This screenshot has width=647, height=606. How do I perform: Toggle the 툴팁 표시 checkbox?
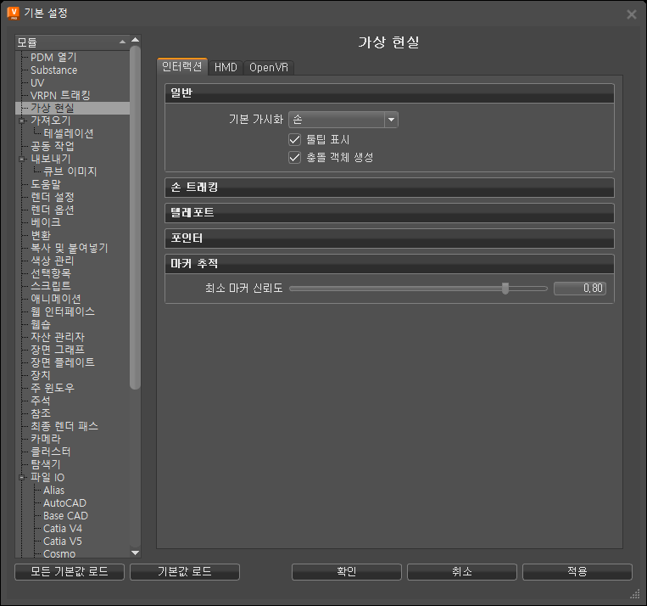click(x=294, y=140)
